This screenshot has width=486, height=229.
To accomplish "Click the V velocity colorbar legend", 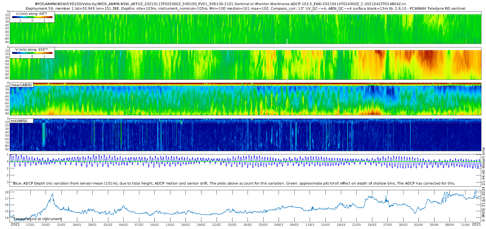I will pyautogui.click(x=32, y=53).
